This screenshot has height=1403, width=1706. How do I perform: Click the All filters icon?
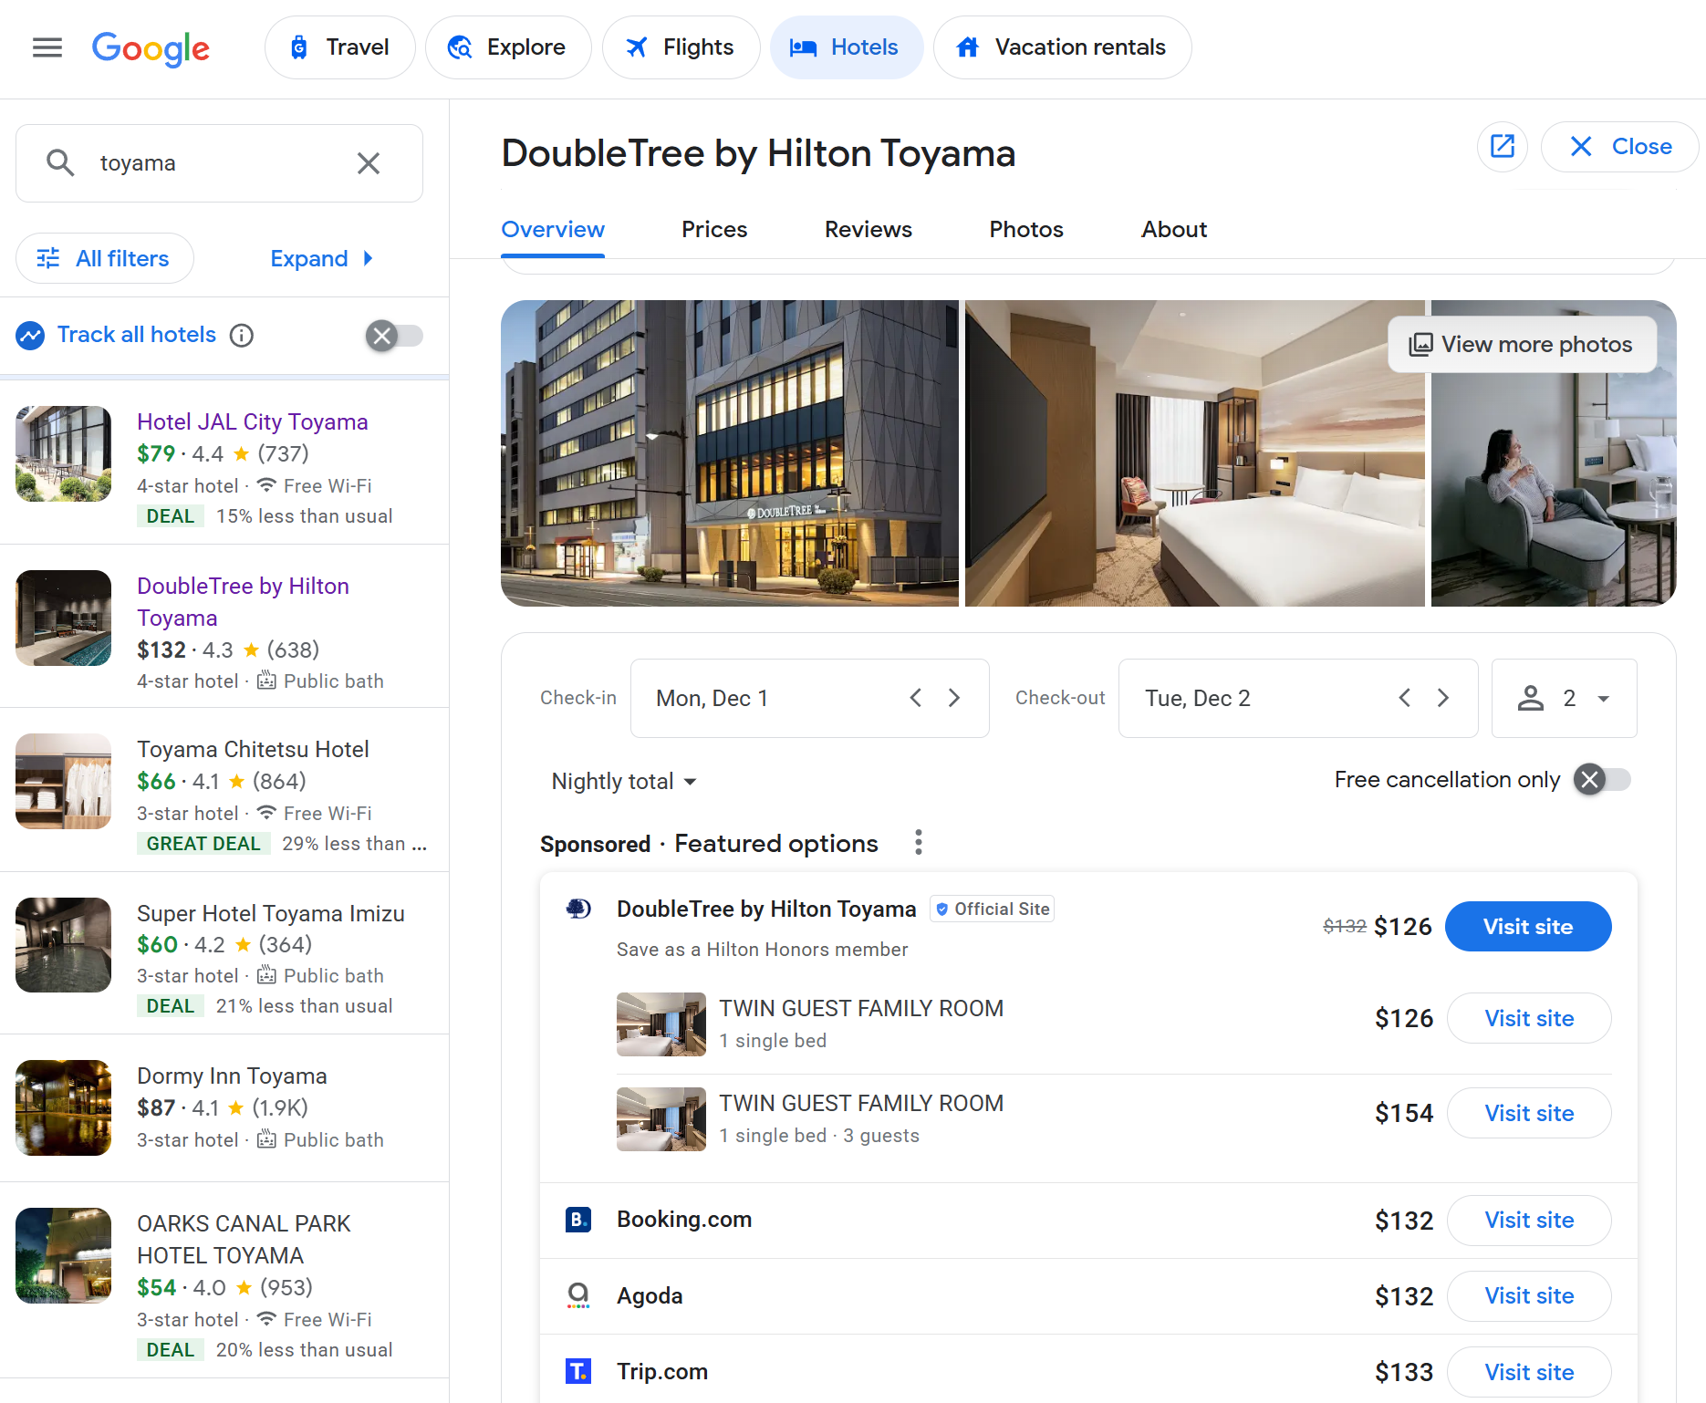tap(47, 258)
